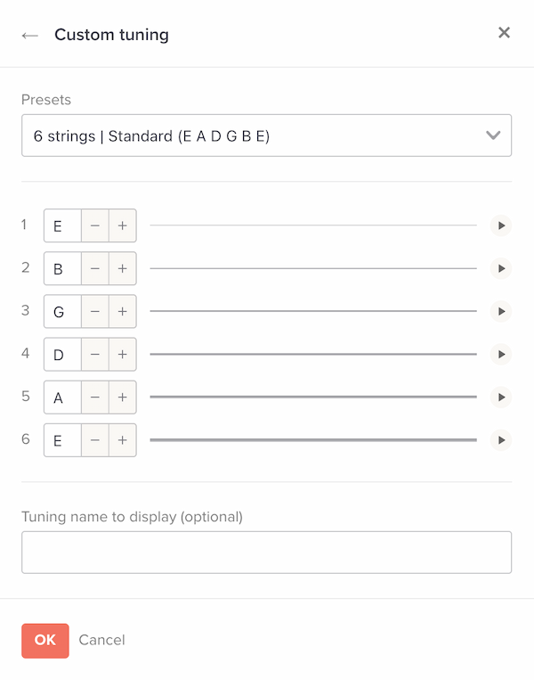534x680 pixels.
Task: Play the sound of string 2
Action: [x=501, y=268]
